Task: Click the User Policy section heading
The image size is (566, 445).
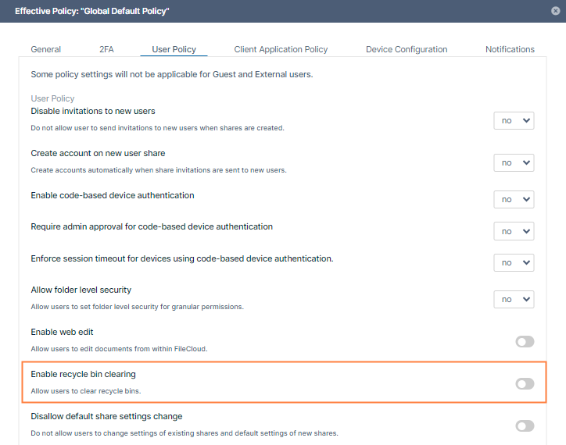Action: coord(52,98)
